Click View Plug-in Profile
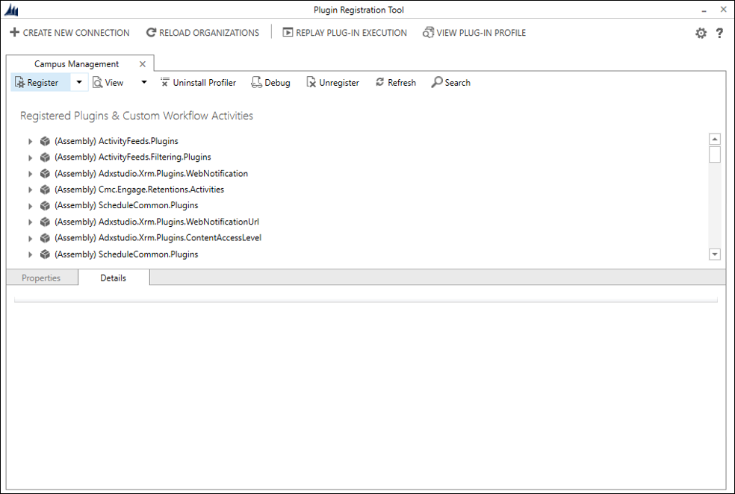Image resolution: width=735 pixels, height=494 pixels. pyautogui.click(x=474, y=33)
